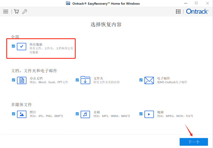This screenshot has height=148, width=213.
Task: Close the EasyRecovery window
Action: [x=207, y=3]
